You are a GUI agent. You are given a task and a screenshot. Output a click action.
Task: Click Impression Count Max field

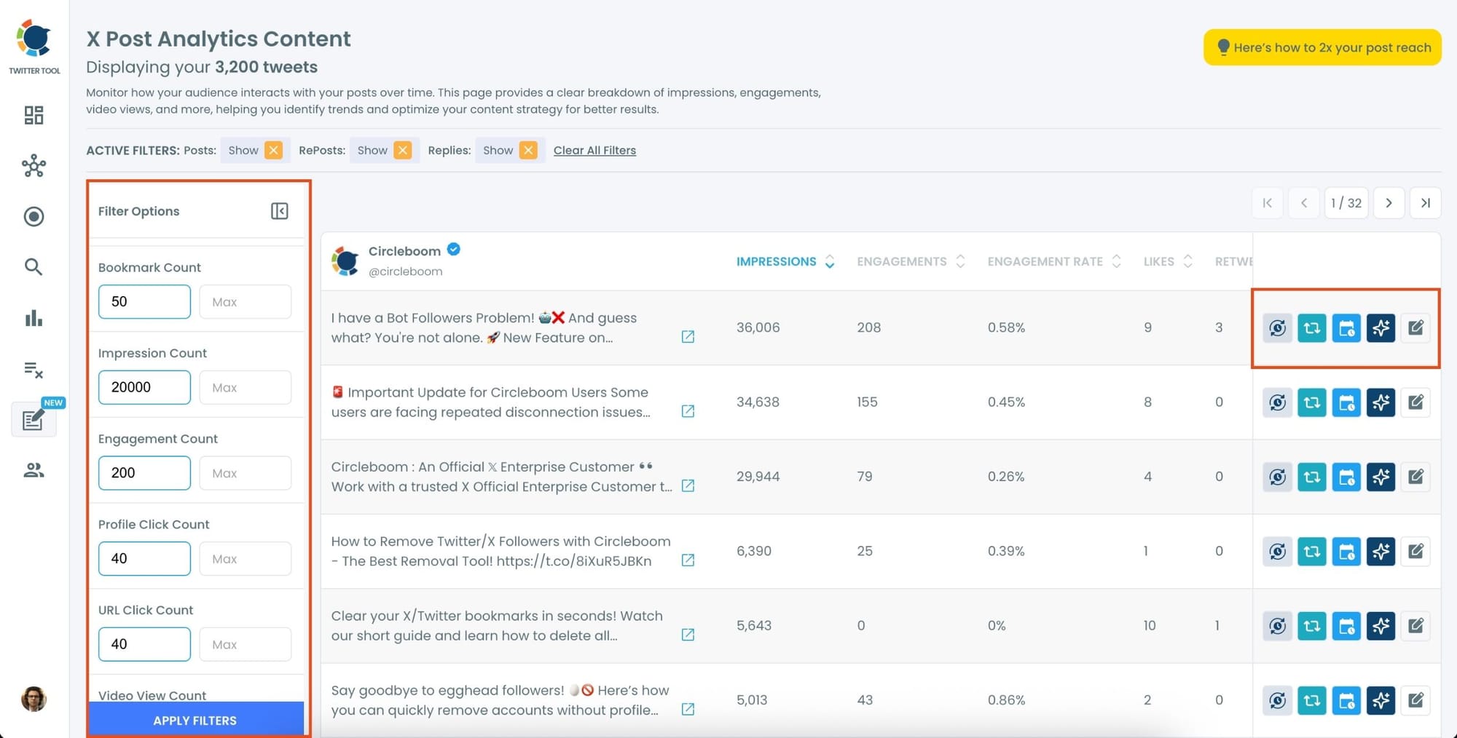[246, 387]
